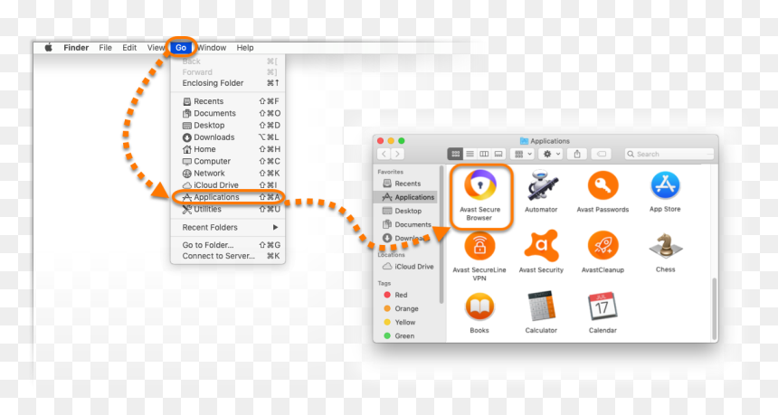Image resolution: width=778 pixels, height=415 pixels.
Task: Select Documents in the Finder sidebar
Action: [x=406, y=224]
